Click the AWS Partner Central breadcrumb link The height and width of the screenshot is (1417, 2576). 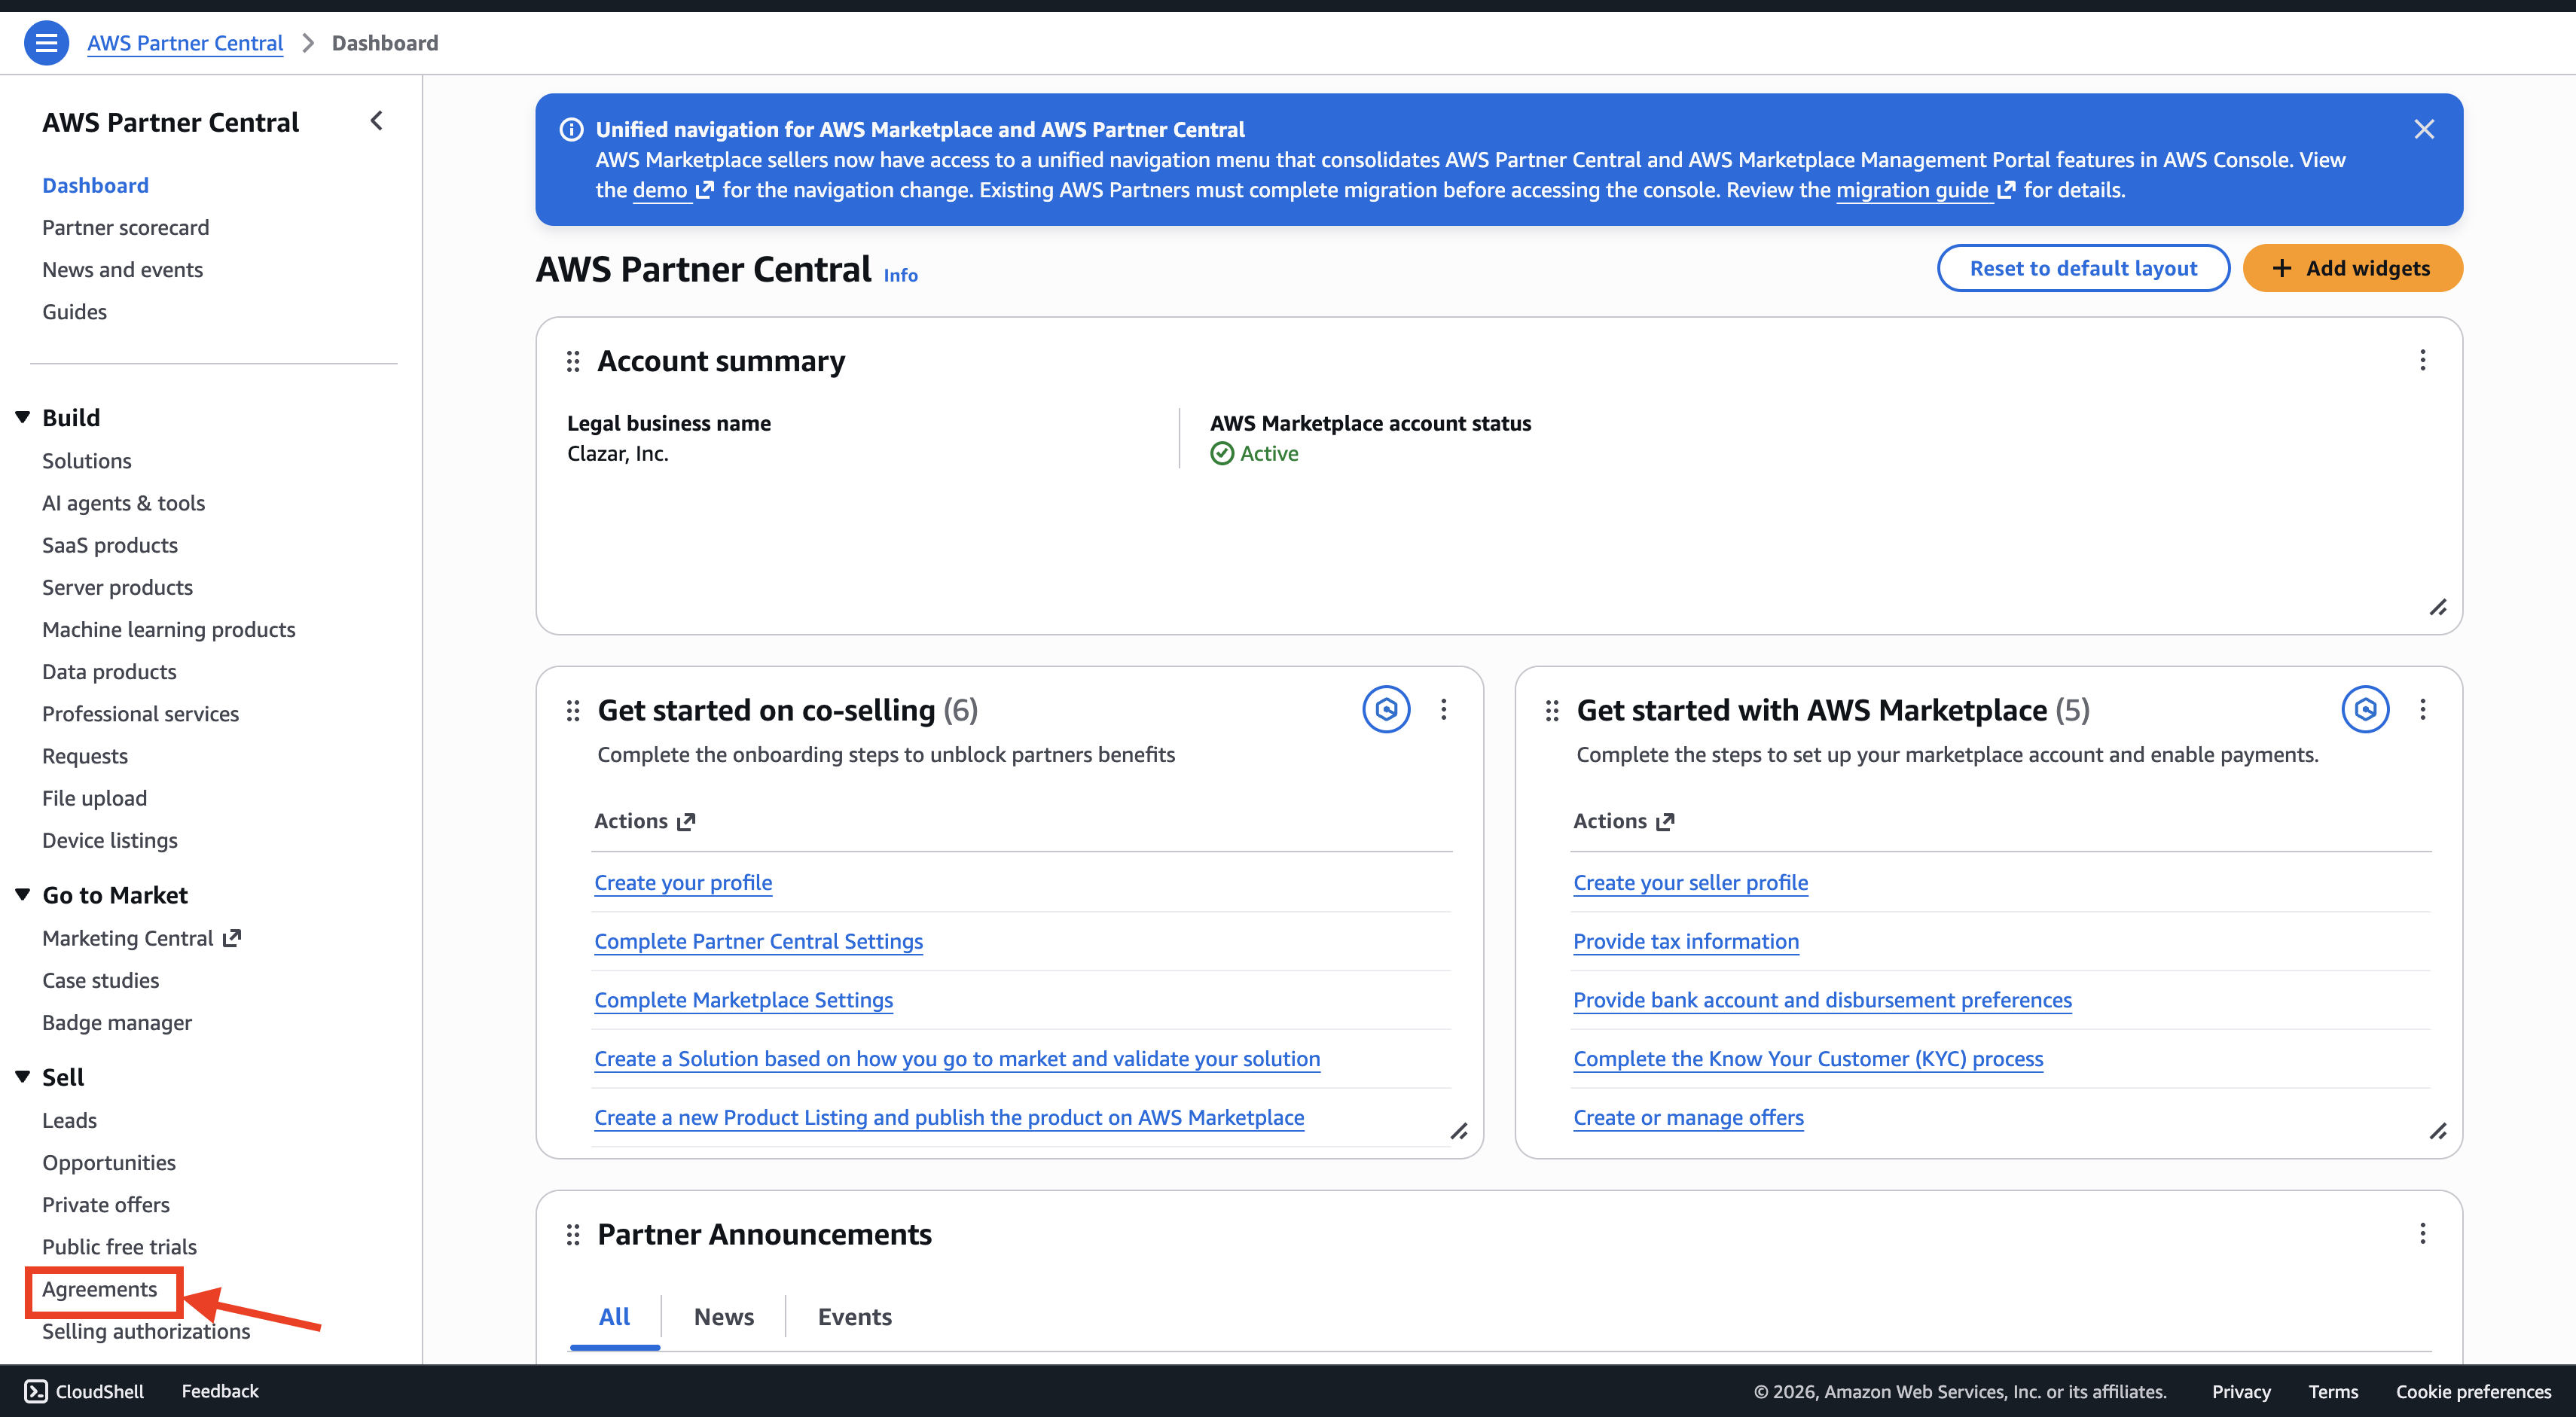click(x=185, y=43)
